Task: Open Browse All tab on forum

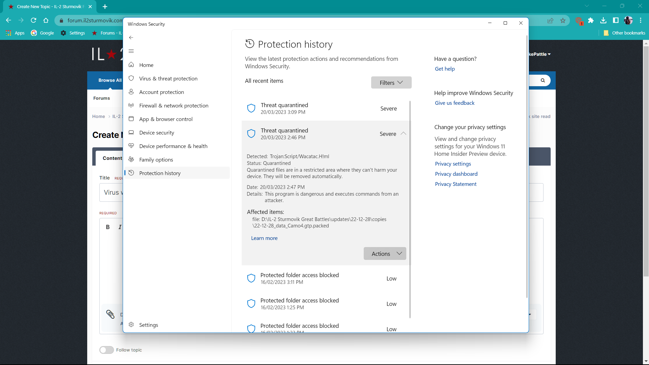Action: click(110, 80)
